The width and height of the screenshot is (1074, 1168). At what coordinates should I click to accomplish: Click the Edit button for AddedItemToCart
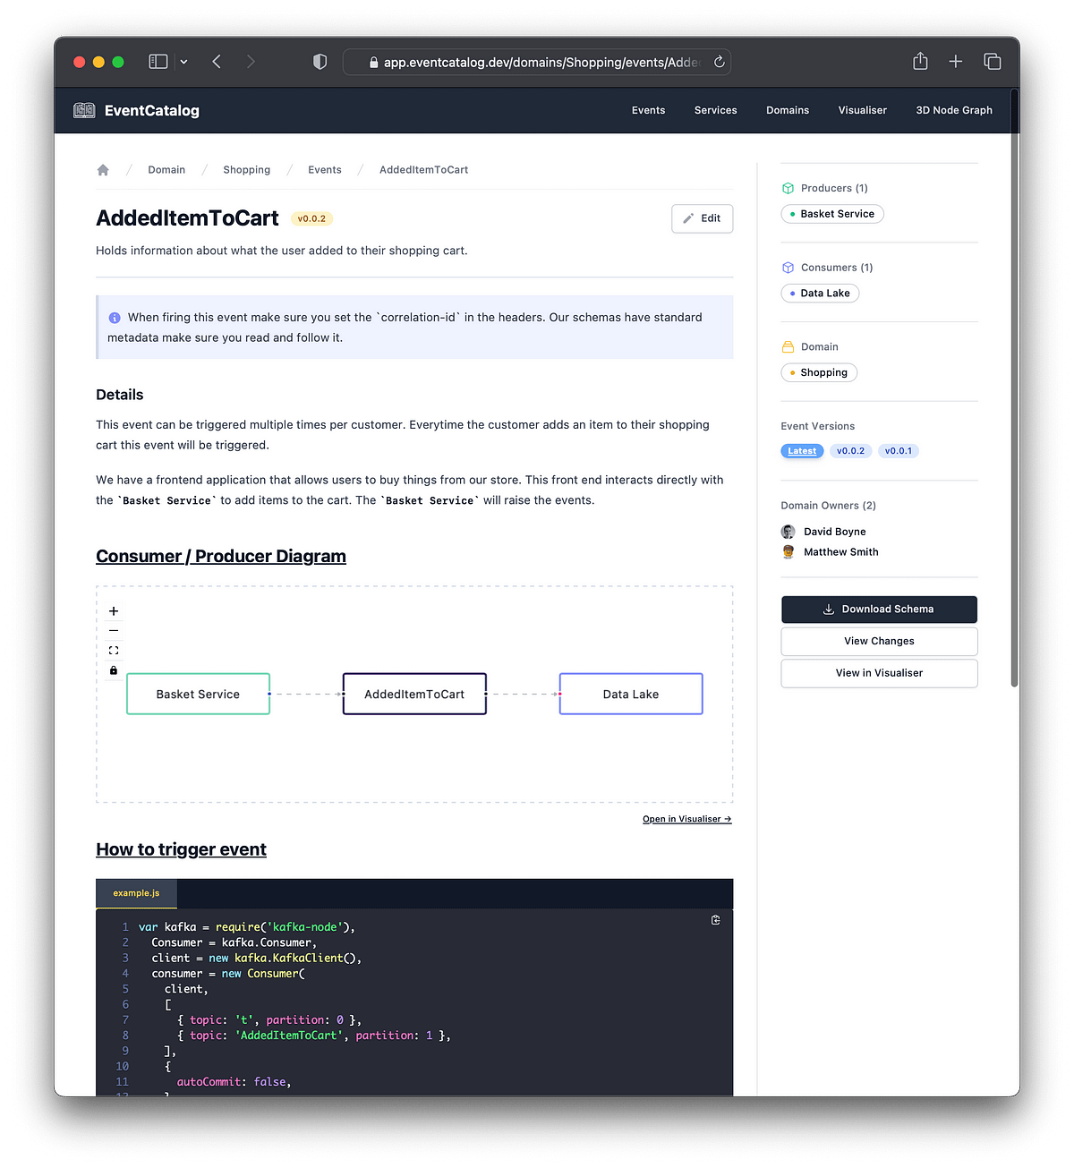702,218
